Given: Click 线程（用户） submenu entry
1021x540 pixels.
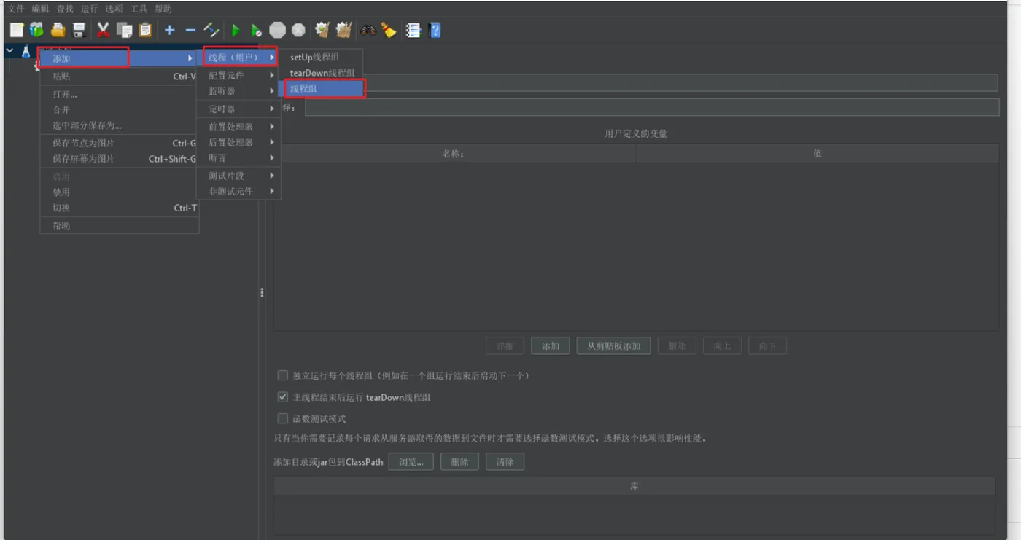Looking at the screenshot, I should 238,58.
